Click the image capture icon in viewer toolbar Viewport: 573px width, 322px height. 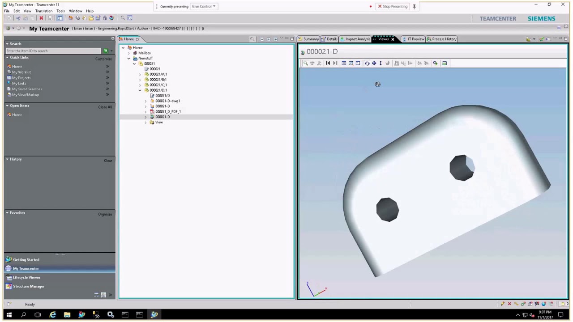click(x=445, y=63)
